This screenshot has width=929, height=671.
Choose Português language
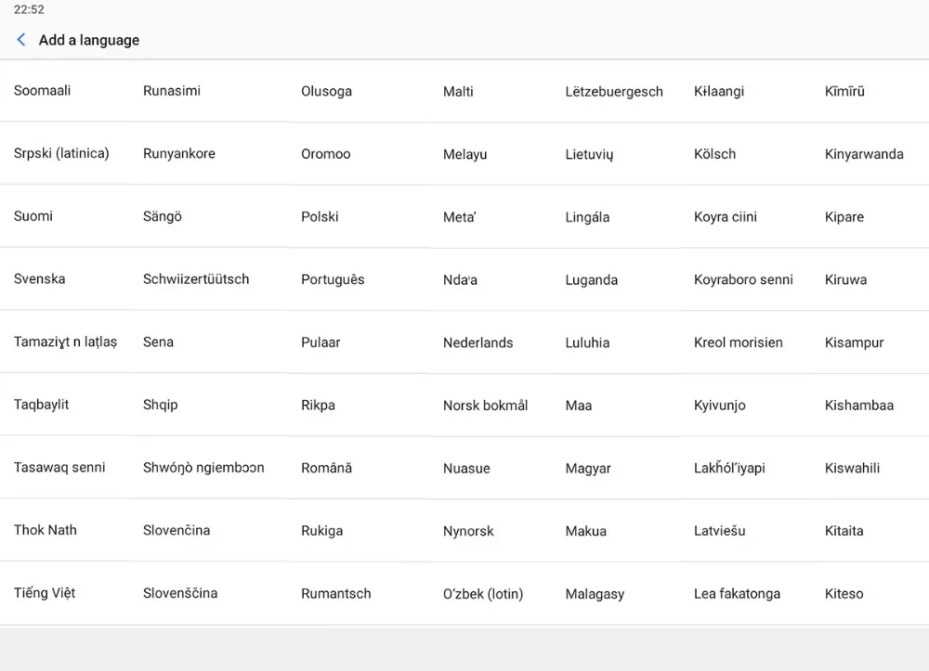[333, 279]
